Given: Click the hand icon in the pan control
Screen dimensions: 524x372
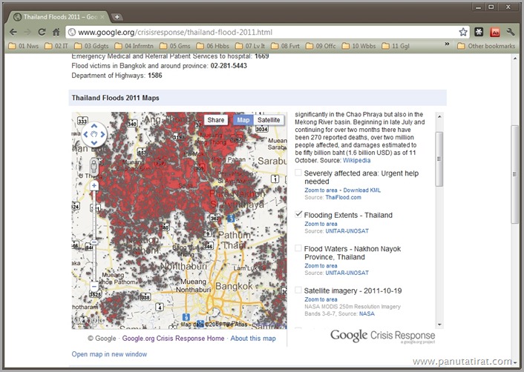Looking at the screenshot, I should [x=94, y=134].
